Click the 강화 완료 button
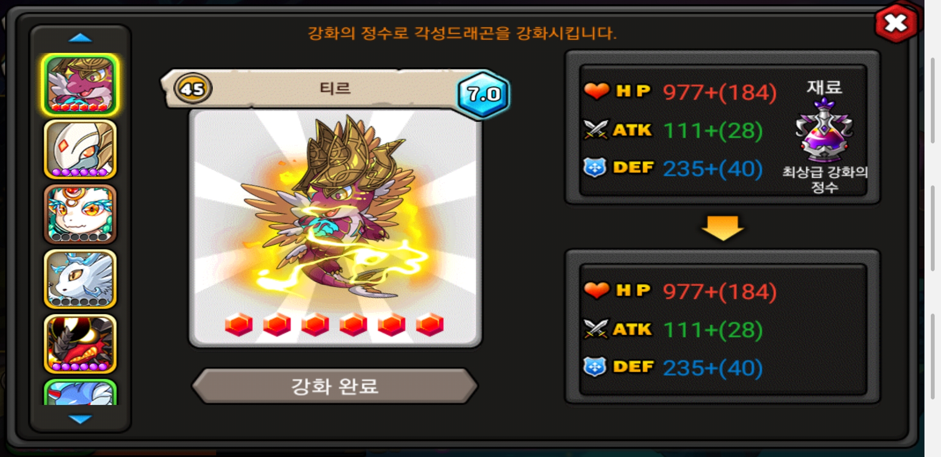Screen dimensions: 941x457 pyautogui.click(x=335, y=386)
